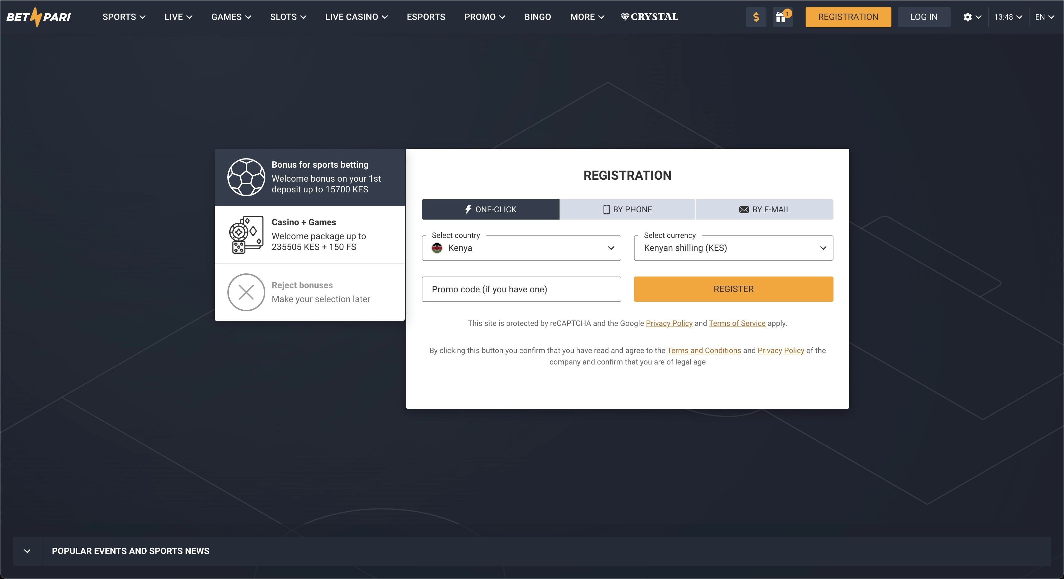Click the Popular Events and Sports News title
The width and height of the screenshot is (1064, 579).
pos(130,551)
